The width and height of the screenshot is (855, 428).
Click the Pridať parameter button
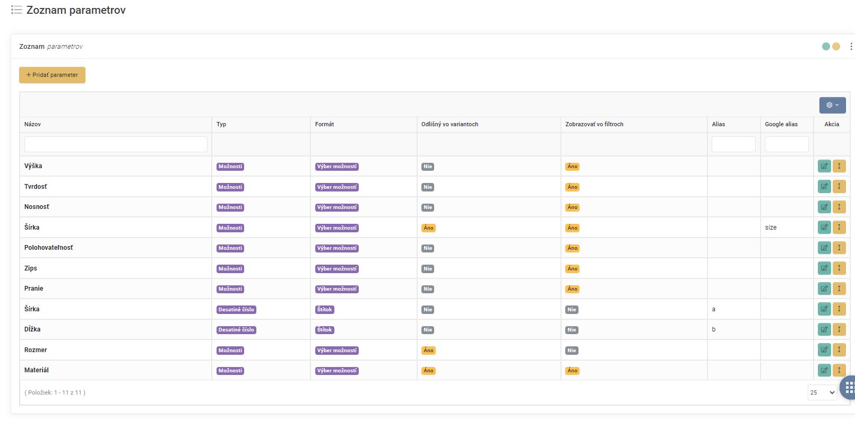tap(52, 75)
